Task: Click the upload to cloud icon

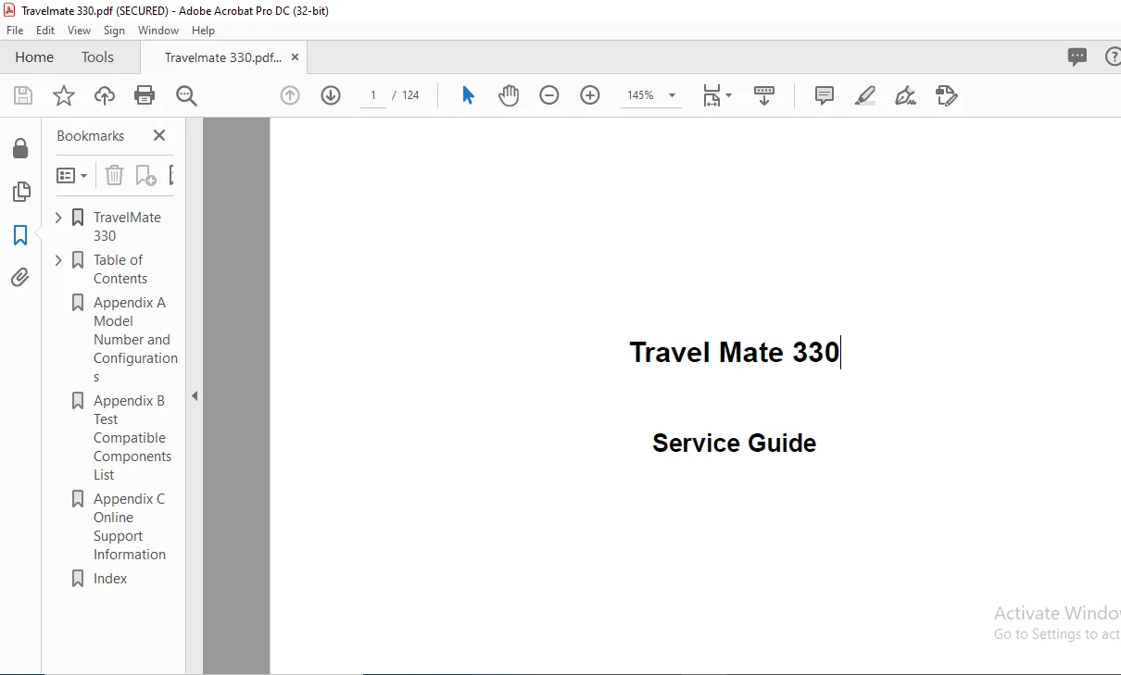Action: point(105,95)
